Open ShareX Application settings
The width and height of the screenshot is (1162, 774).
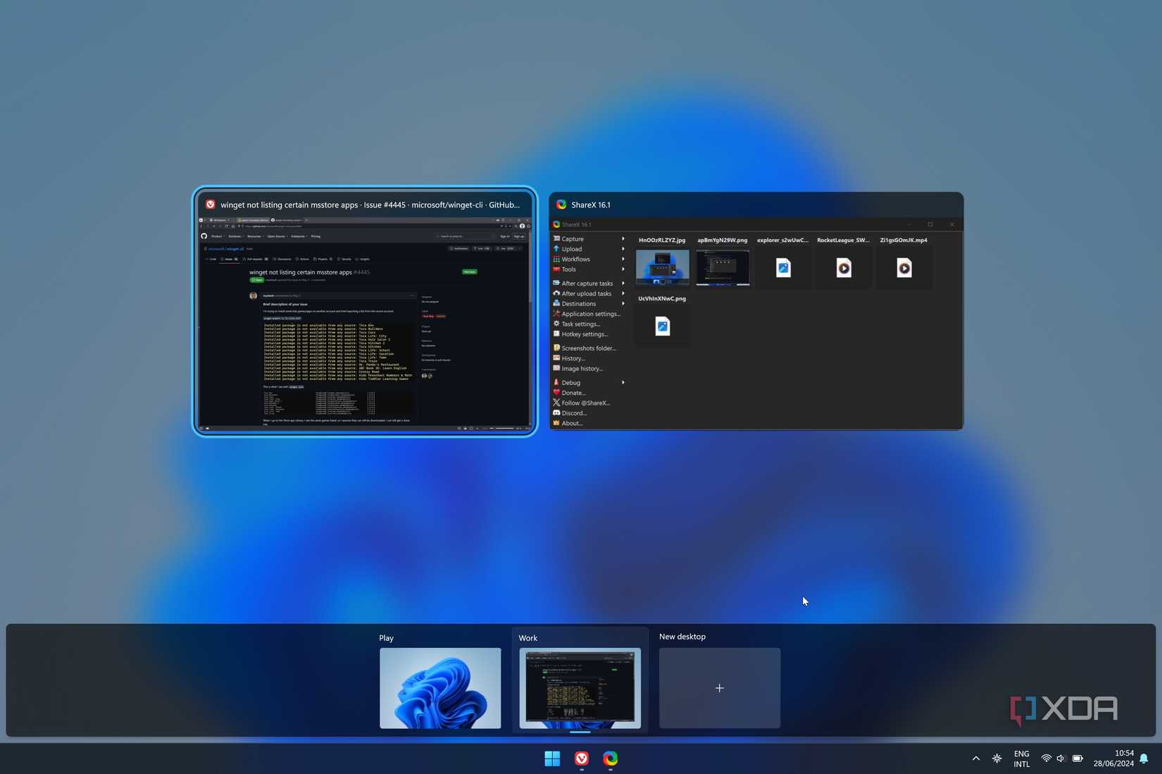(590, 314)
